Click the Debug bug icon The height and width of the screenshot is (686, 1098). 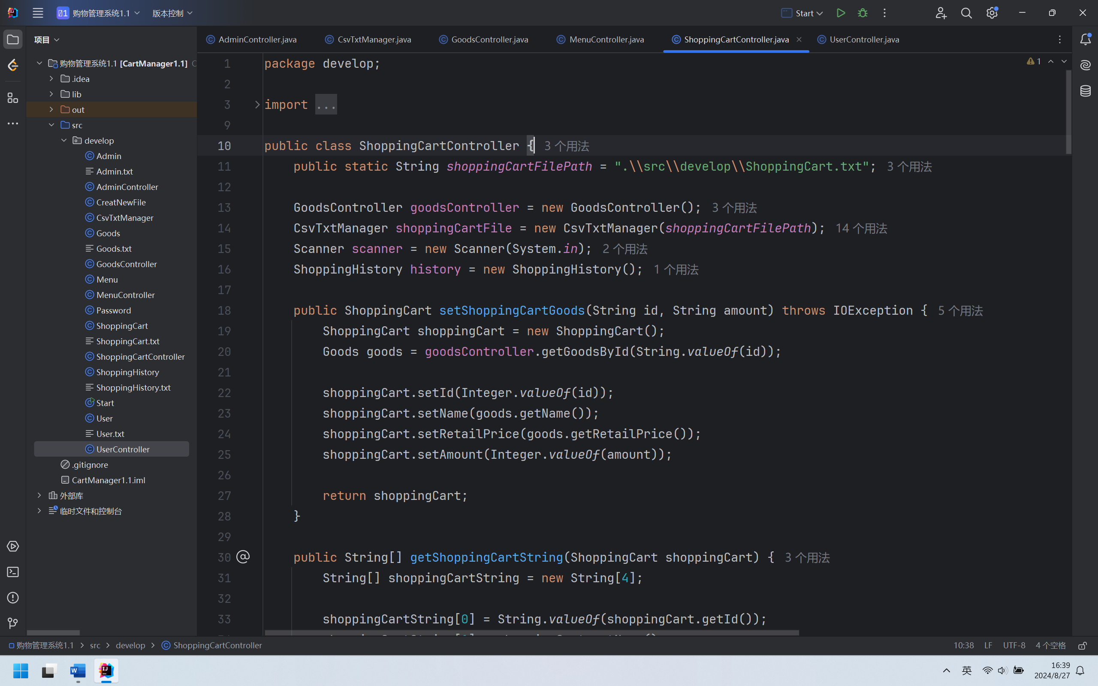(863, 13)
